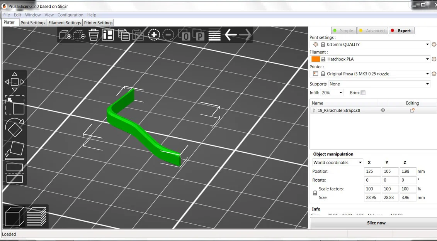This screenshot has height=241, width=437.
Task: Open the View menu
Action: point(49,15)
